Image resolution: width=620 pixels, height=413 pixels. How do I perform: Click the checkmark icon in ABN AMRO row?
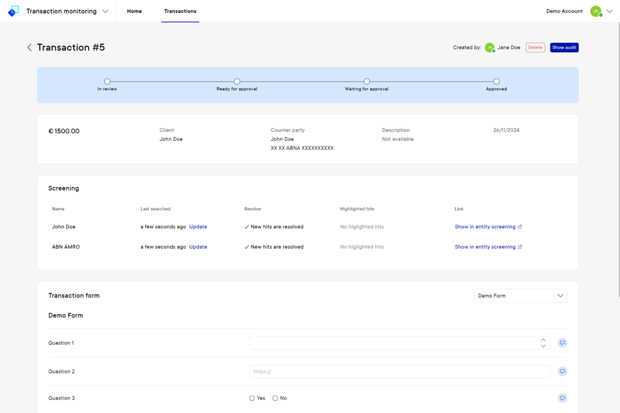point(247,247)
